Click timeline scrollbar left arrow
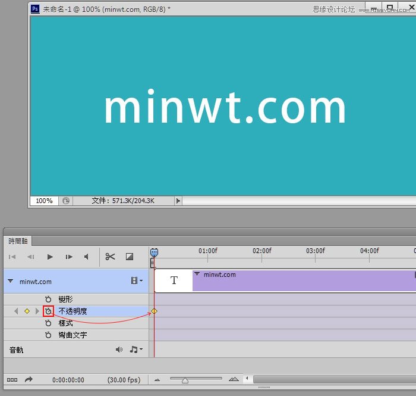 (x=247, y=378)
